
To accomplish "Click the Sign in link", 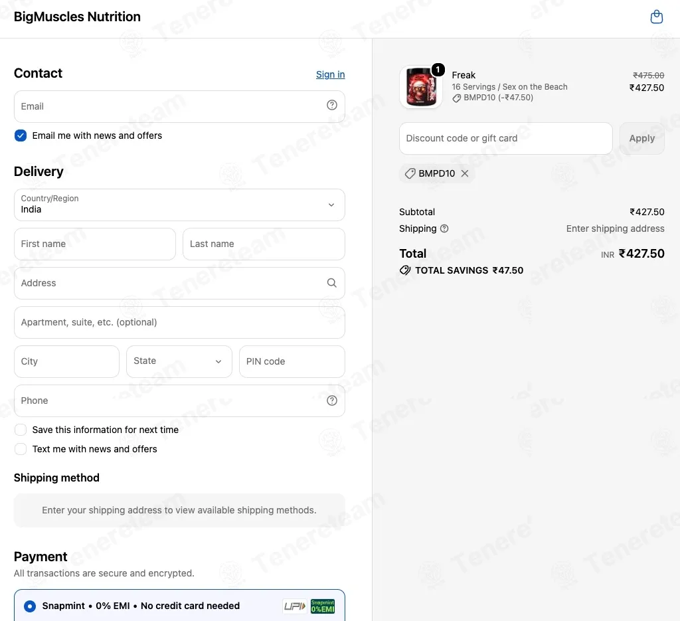I will click(331, 74).
